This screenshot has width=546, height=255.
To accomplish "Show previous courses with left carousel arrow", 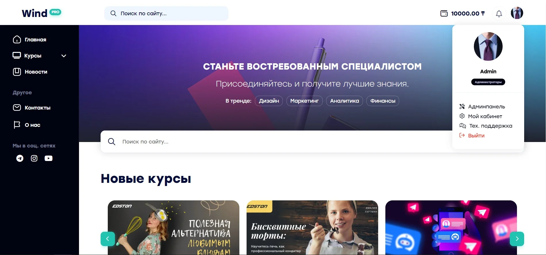I will 108,239.
